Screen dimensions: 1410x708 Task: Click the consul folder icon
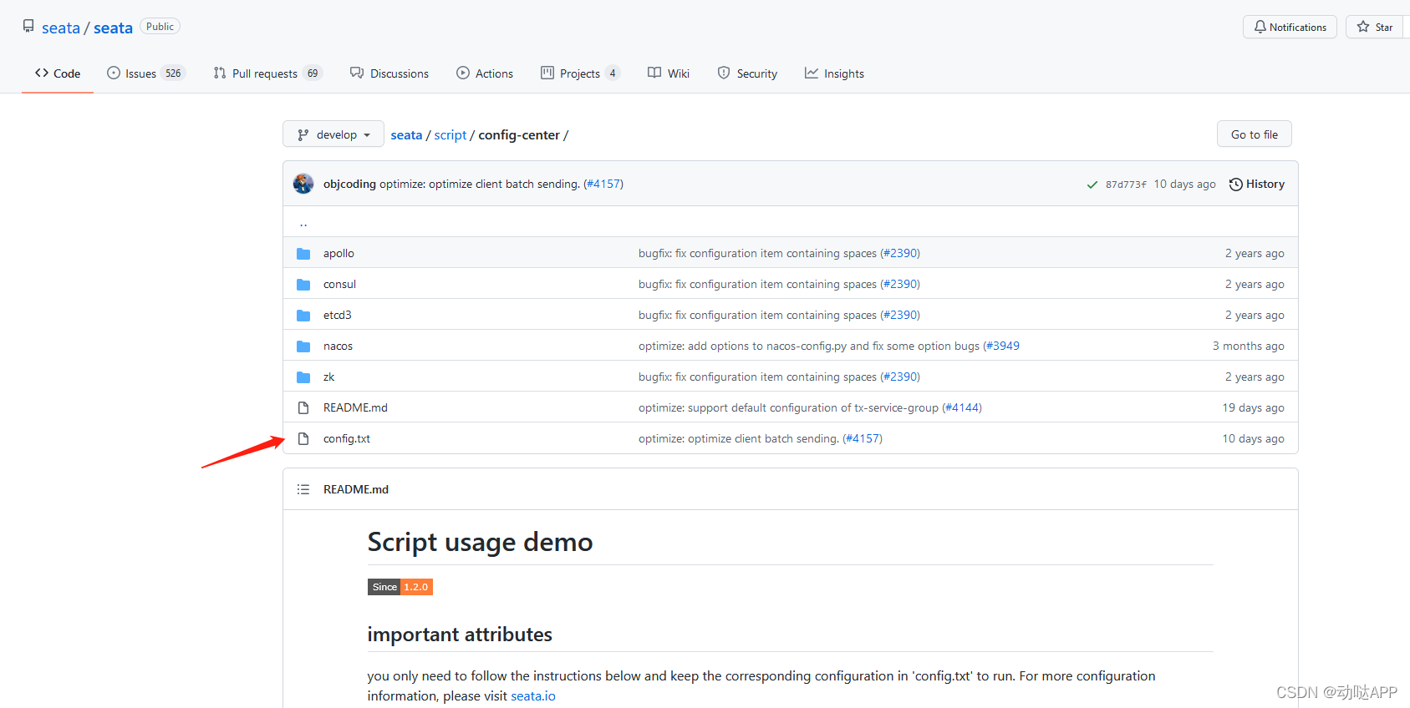click(303, 285)
